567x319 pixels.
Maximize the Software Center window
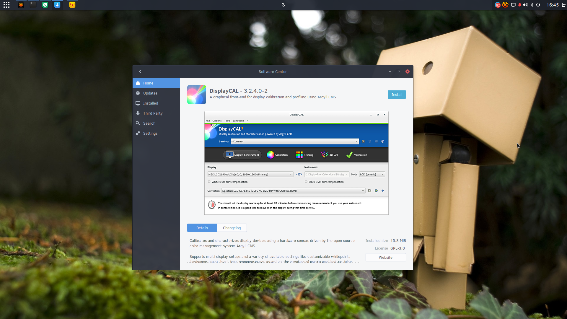[399, 71]
